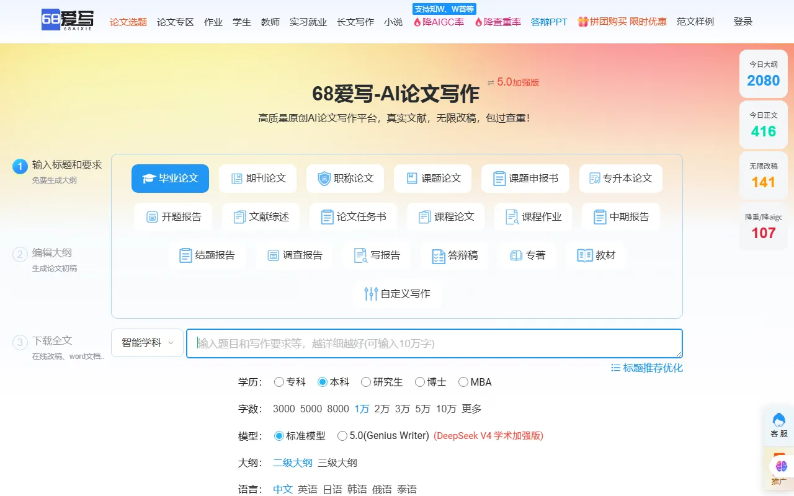Click the journal icon beside 期刊论文
Screen dimensions: 794x496
click(236, 179)
